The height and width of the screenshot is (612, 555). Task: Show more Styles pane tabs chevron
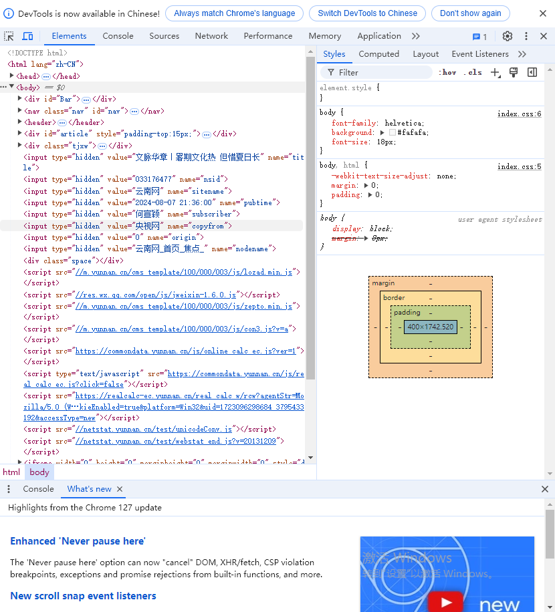coord(522,54)
